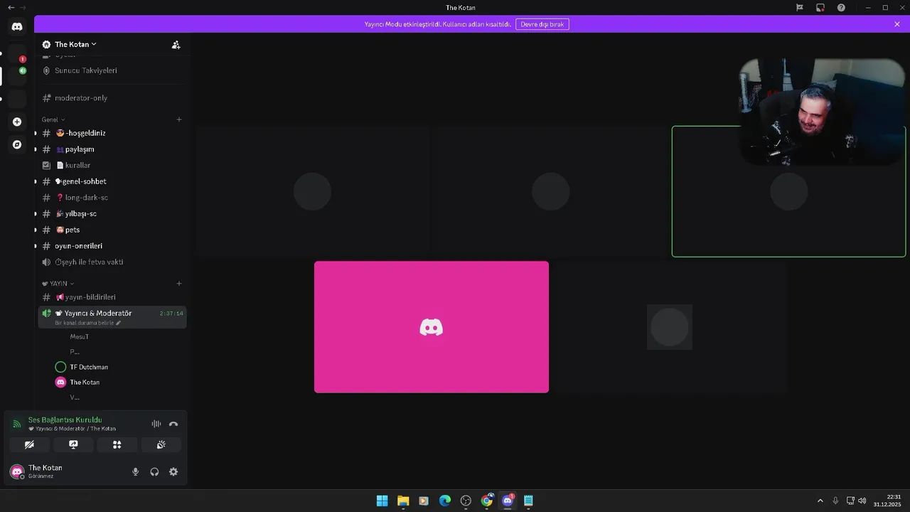Open Microsoft Edge from the taskbar
The image size is (910, 512).
[x=445, y=501]
